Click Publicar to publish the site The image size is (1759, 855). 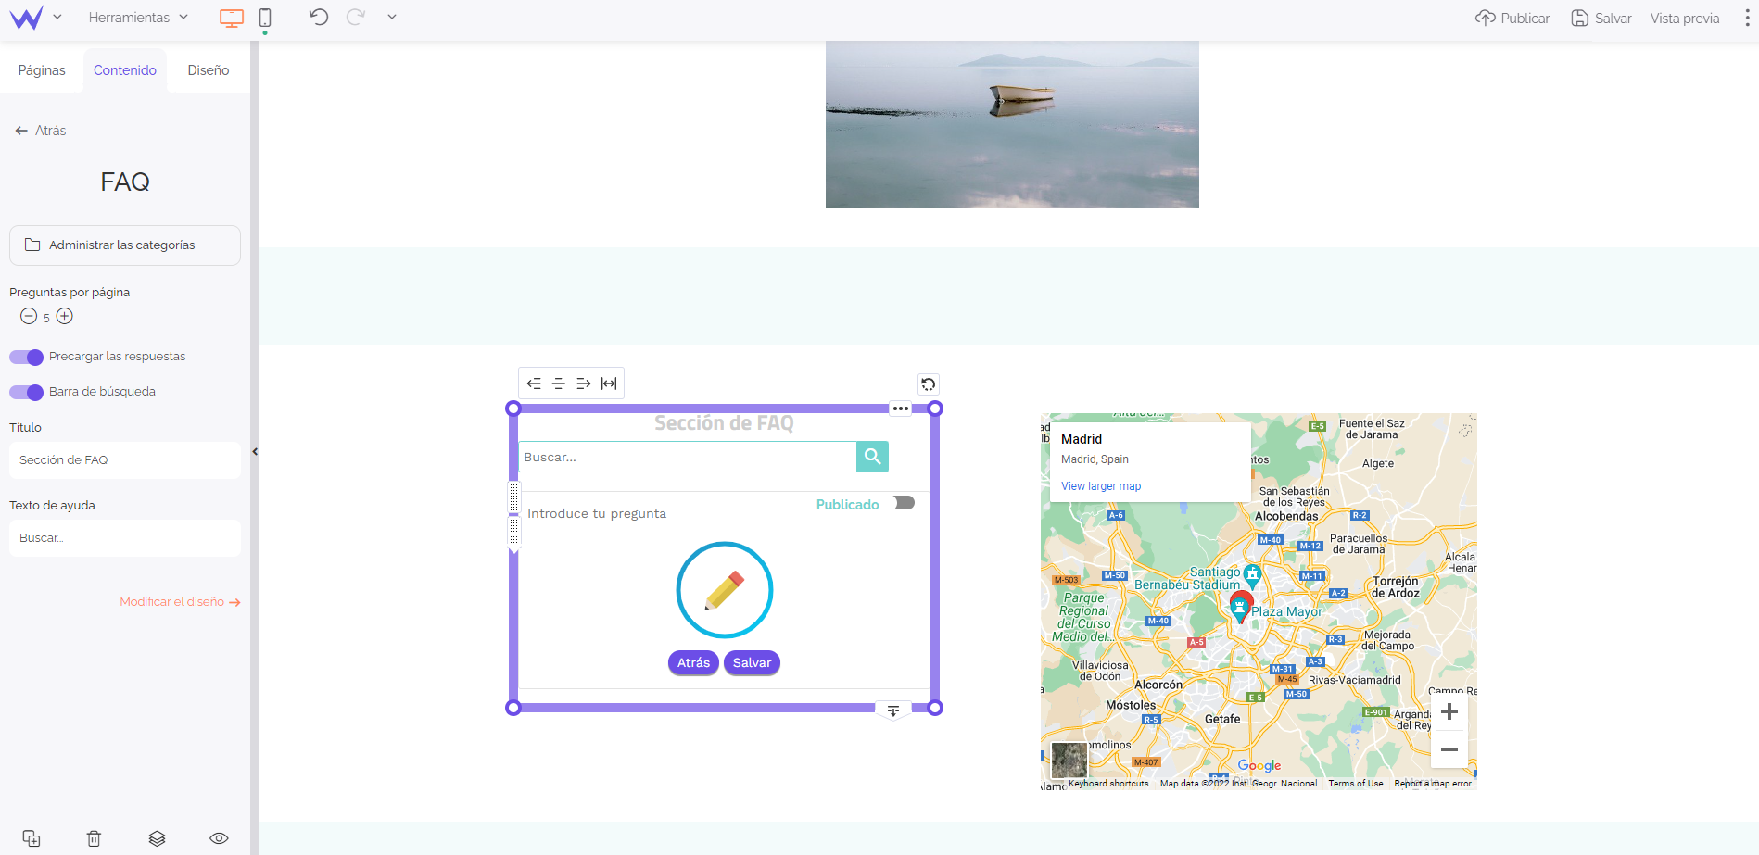(1512, 19)
